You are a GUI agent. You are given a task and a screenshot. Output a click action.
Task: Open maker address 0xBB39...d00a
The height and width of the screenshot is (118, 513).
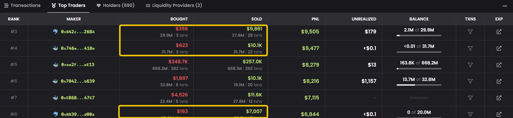coord(78,114)
